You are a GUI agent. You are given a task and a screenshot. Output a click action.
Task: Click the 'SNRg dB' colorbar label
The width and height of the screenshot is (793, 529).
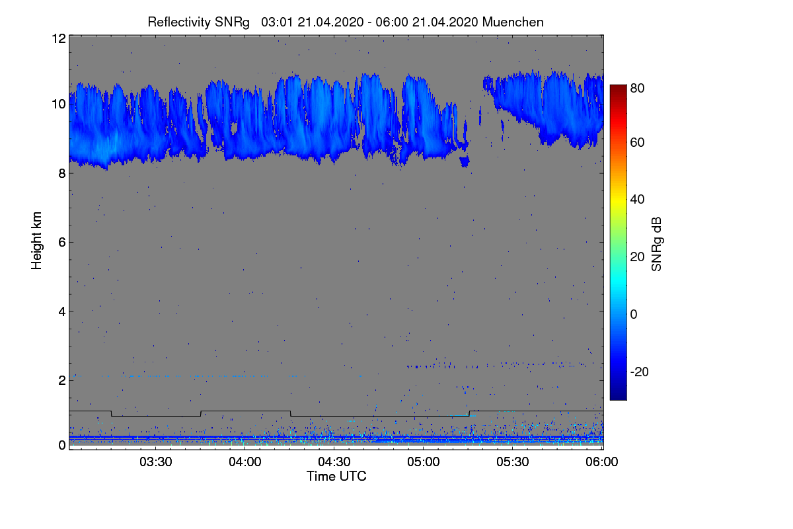(656, 243)
